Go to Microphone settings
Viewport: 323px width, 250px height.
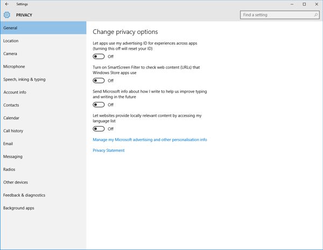14,67
